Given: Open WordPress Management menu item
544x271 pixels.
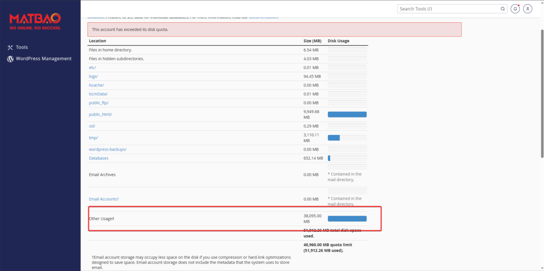Looking at the screenshot, I should tap(44, 59).
